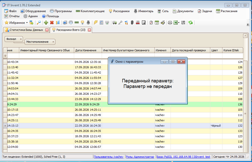
Task: Click the filter row funnel indicator
Action: pos(5,56)
